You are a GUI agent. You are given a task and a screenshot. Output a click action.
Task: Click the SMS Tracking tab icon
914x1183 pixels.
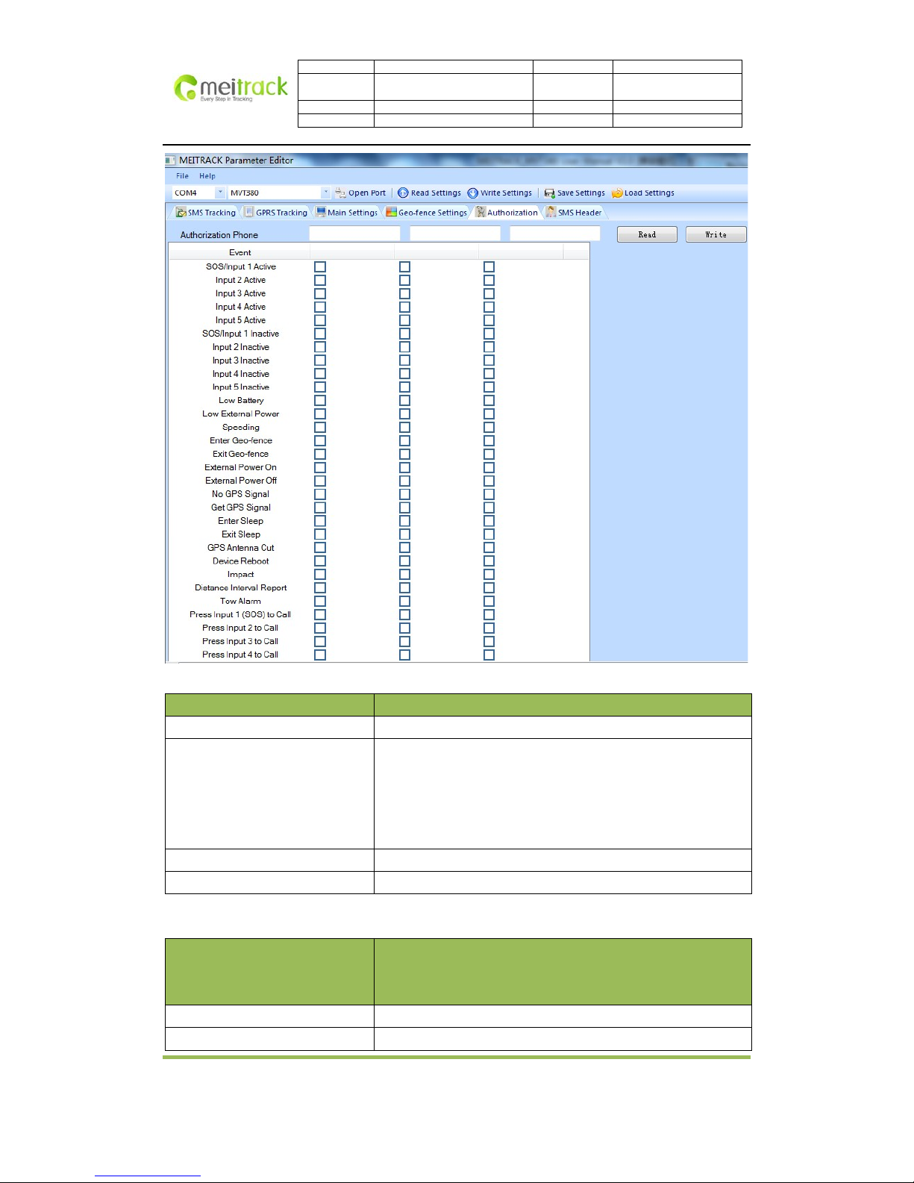181,213
